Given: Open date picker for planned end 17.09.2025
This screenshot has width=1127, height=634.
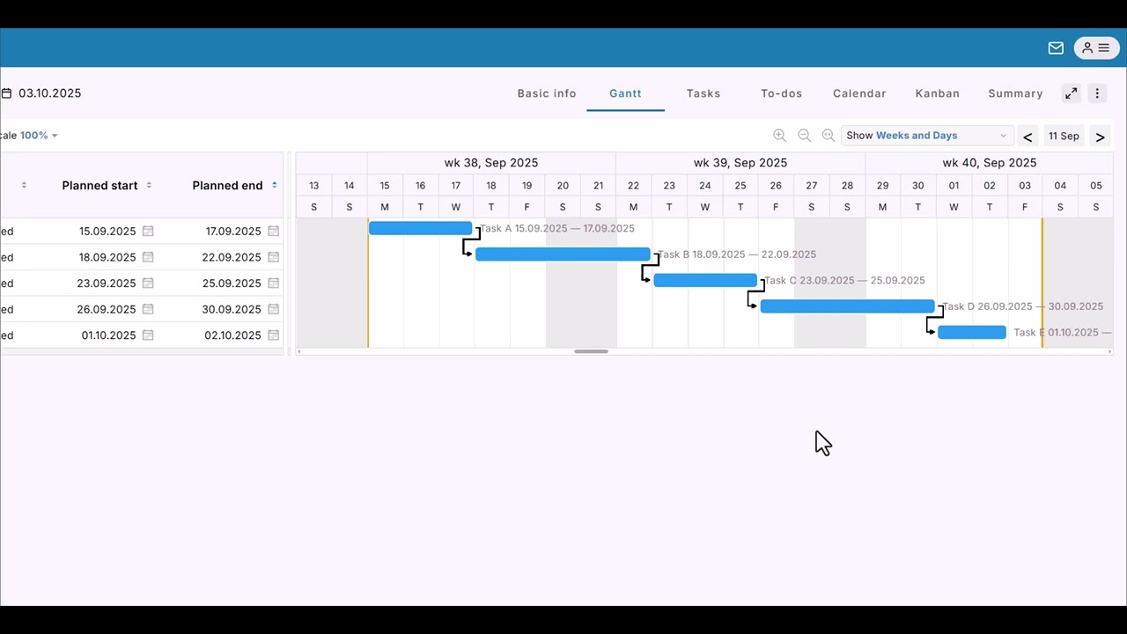Looking at the screenshot, I should [274, 232].
